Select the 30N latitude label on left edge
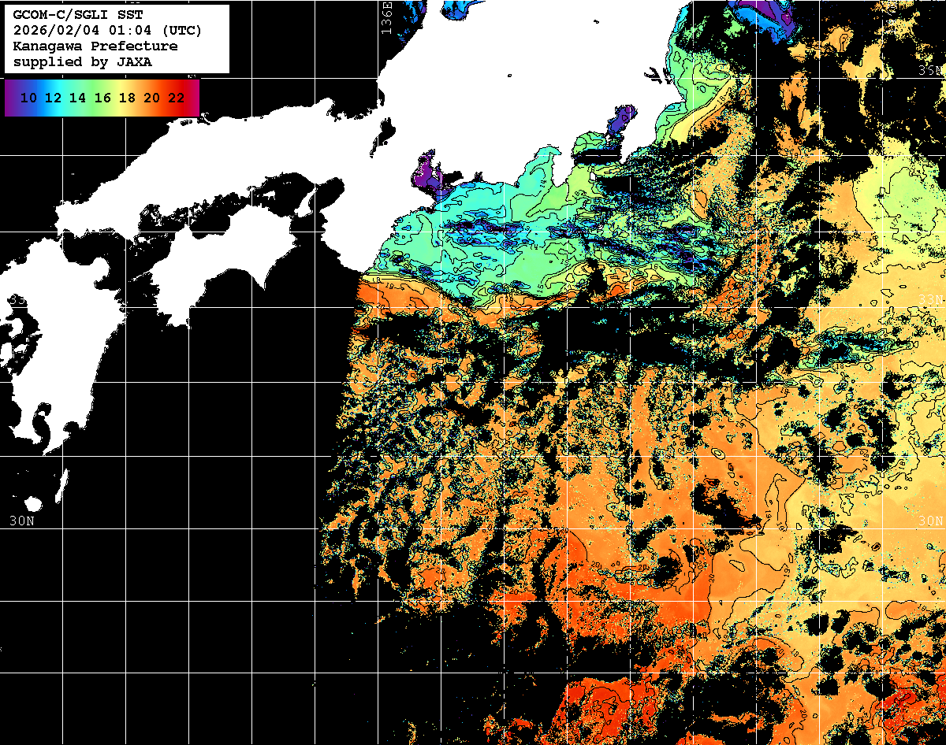Viewport: 946px width, 745px height. point(22,521)
